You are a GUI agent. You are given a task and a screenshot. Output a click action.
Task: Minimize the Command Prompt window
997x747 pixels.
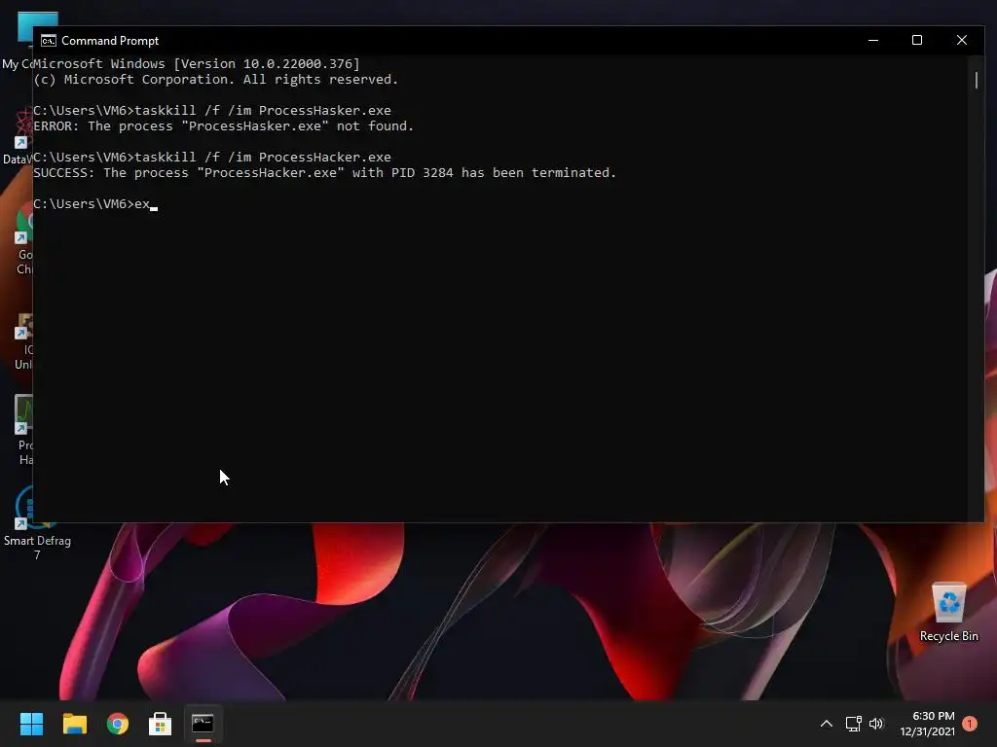pos(873,40)
